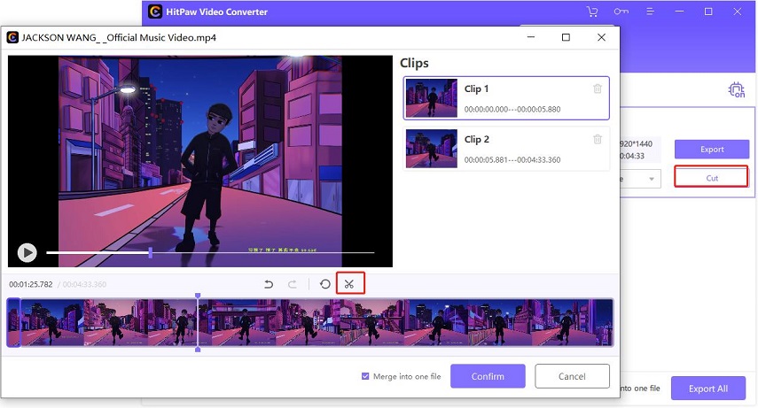Click the undo arrow icon
The height and width of the screenshot is (408, 758).
269,284
